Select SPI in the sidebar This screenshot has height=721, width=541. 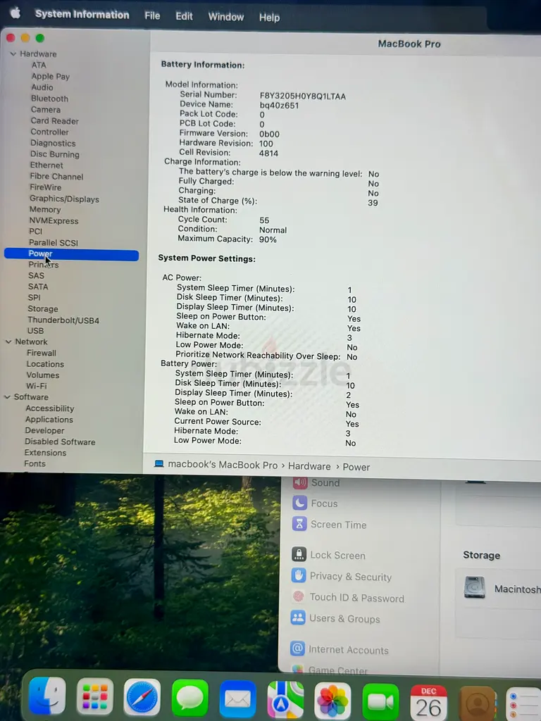(x=34, y=298)
